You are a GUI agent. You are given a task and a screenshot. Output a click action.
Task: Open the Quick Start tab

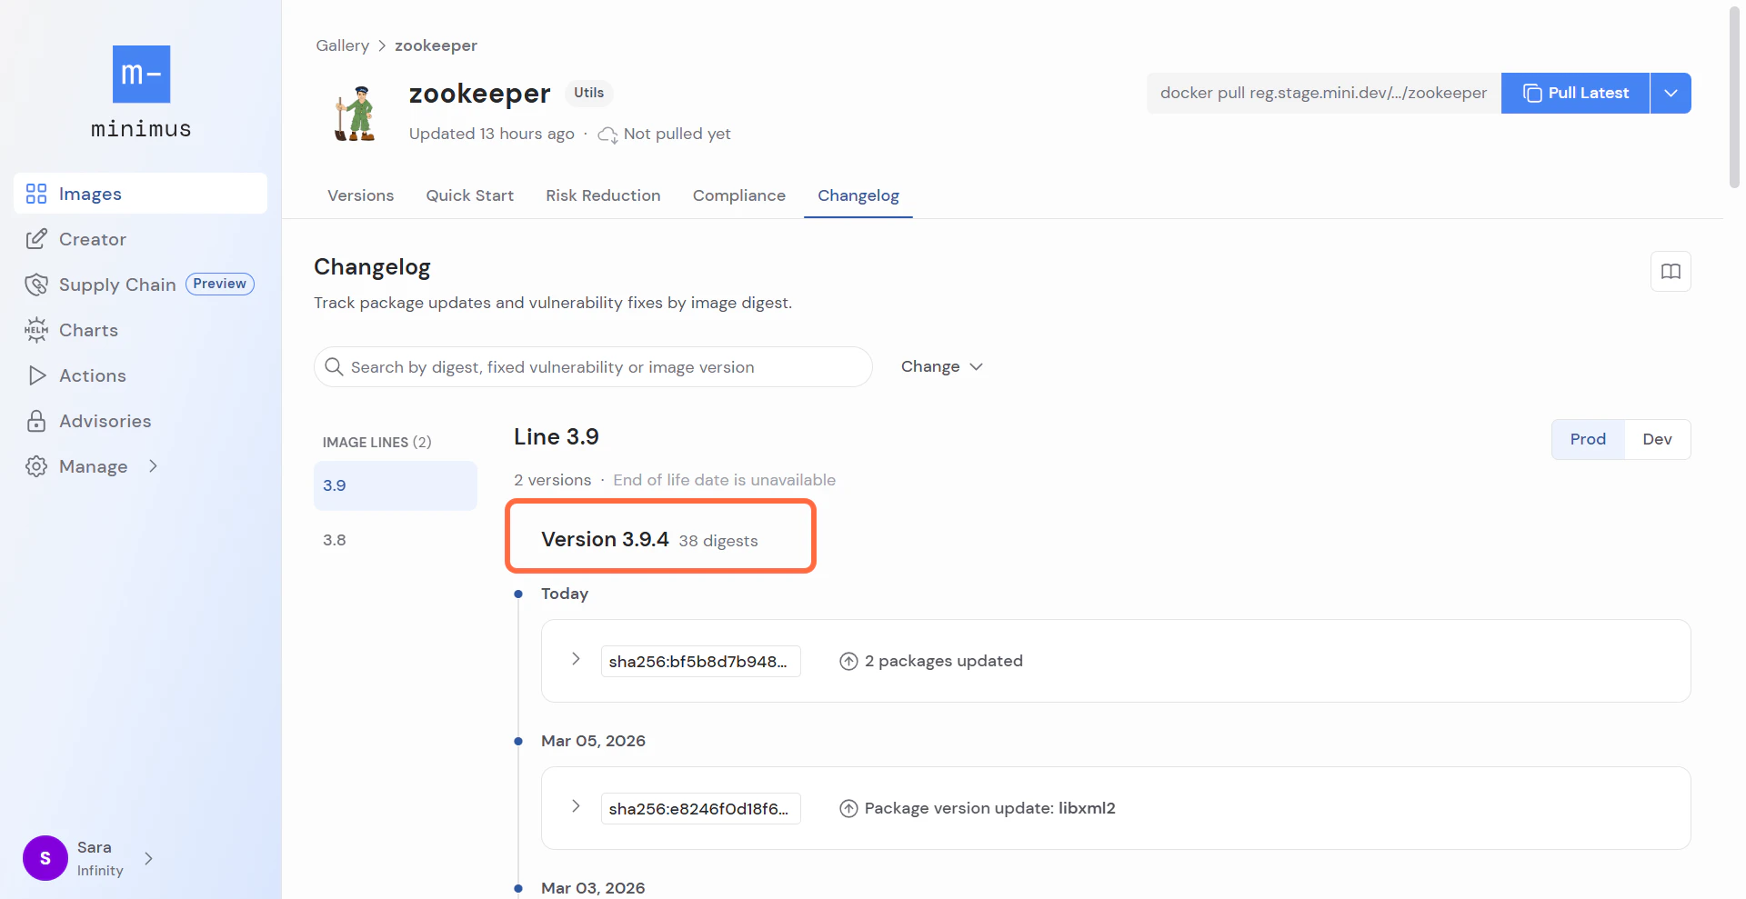point(469,195)
